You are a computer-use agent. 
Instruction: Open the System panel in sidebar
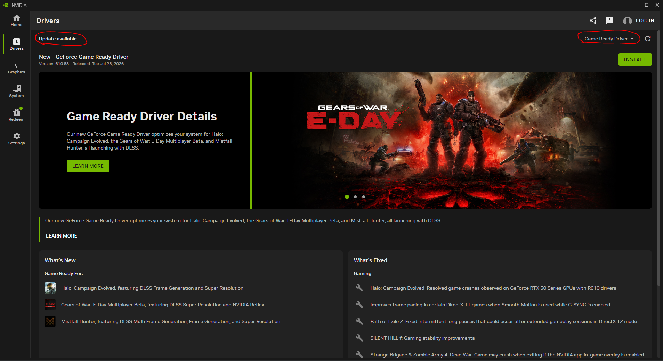(x=16, y=91)
